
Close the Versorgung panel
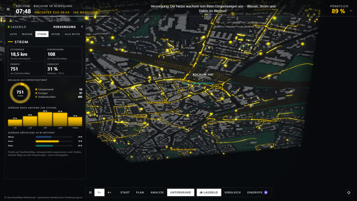point(82,27)
